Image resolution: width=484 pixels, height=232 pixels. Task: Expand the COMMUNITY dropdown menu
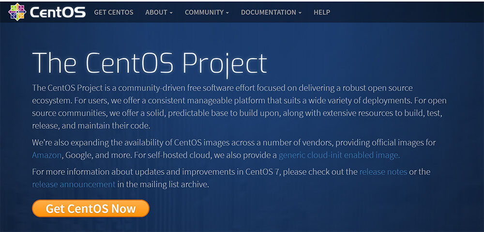click(x=207, y=13)
